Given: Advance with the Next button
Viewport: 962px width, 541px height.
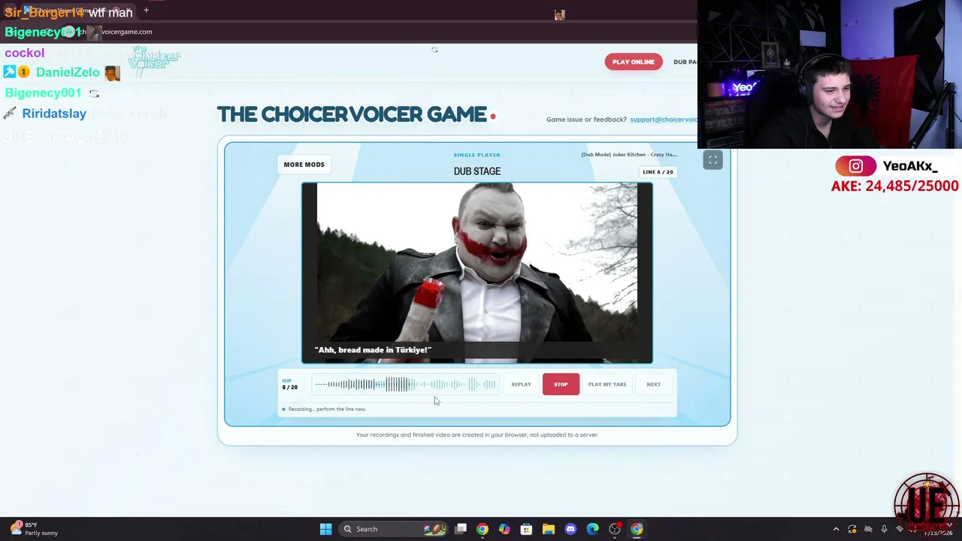Looking at the screenshot, I should 654,384.
